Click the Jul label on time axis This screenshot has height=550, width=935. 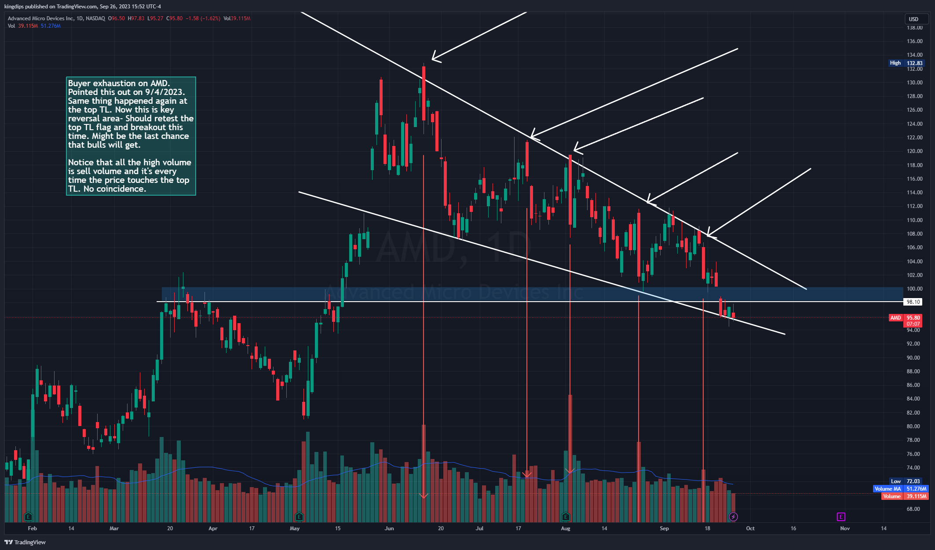point(479,528)
